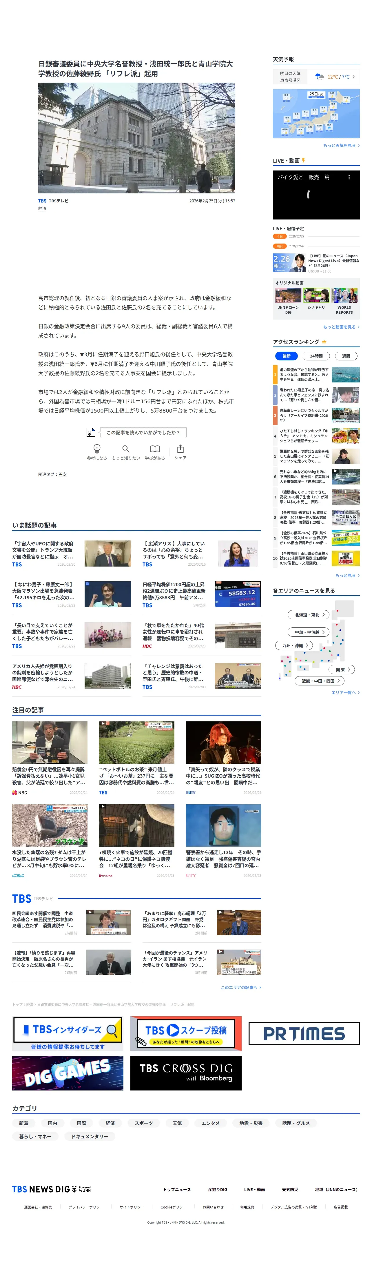Select the 九州・沖縄 area button
372x1263 pixels.
295,646
